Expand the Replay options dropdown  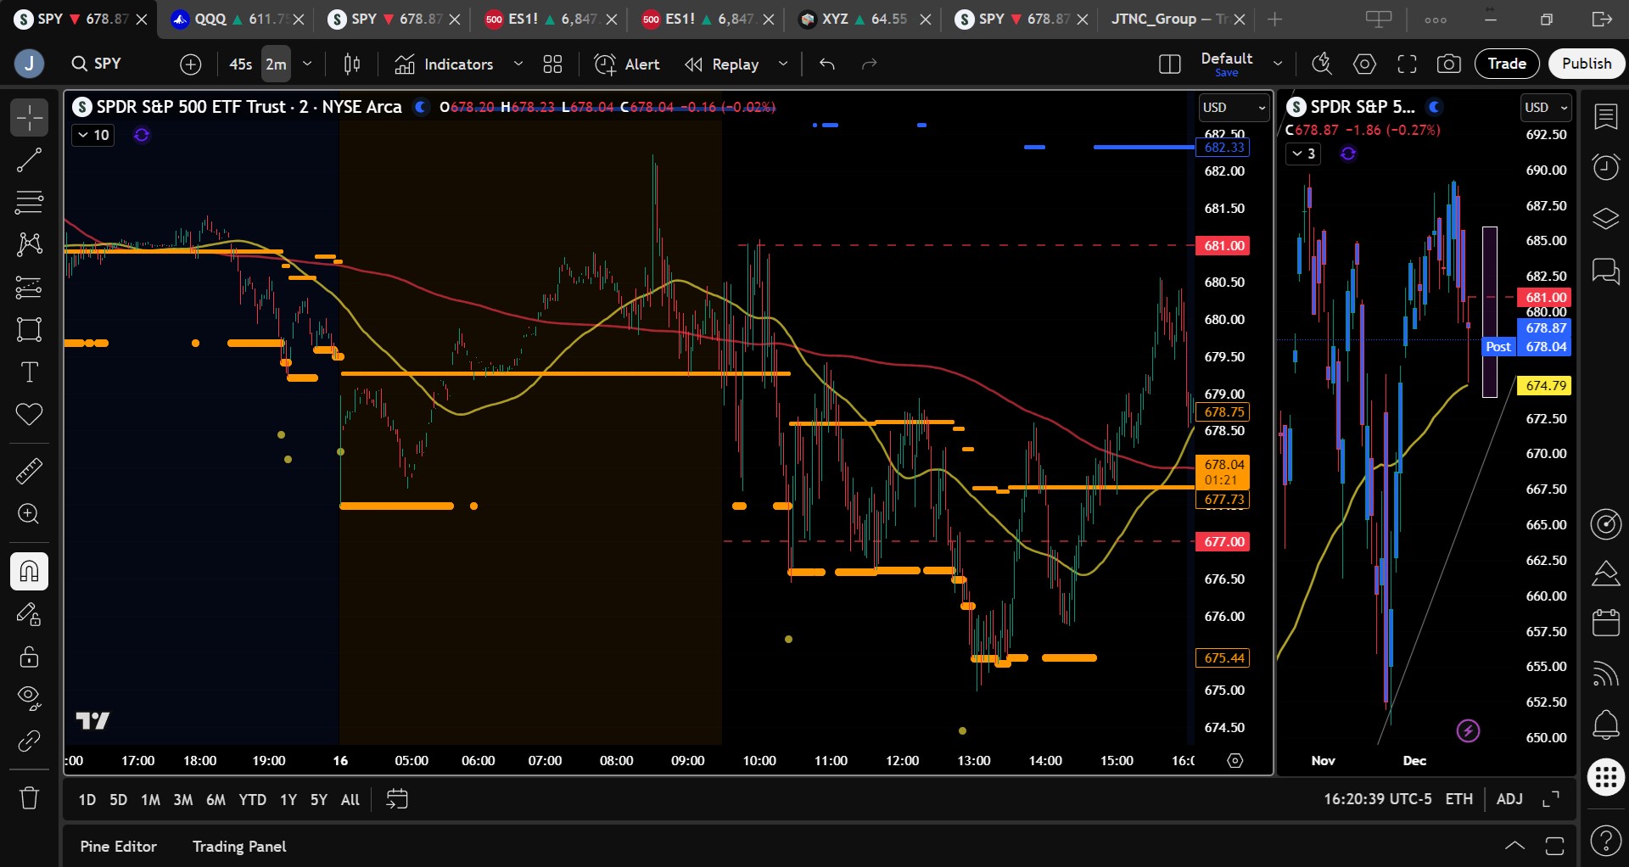click(x=782, y=64)
